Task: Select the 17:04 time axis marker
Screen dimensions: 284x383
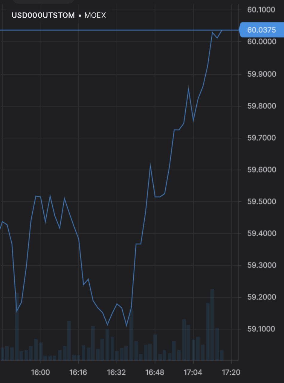Action: pyautogui.click(x=193, y=373)
